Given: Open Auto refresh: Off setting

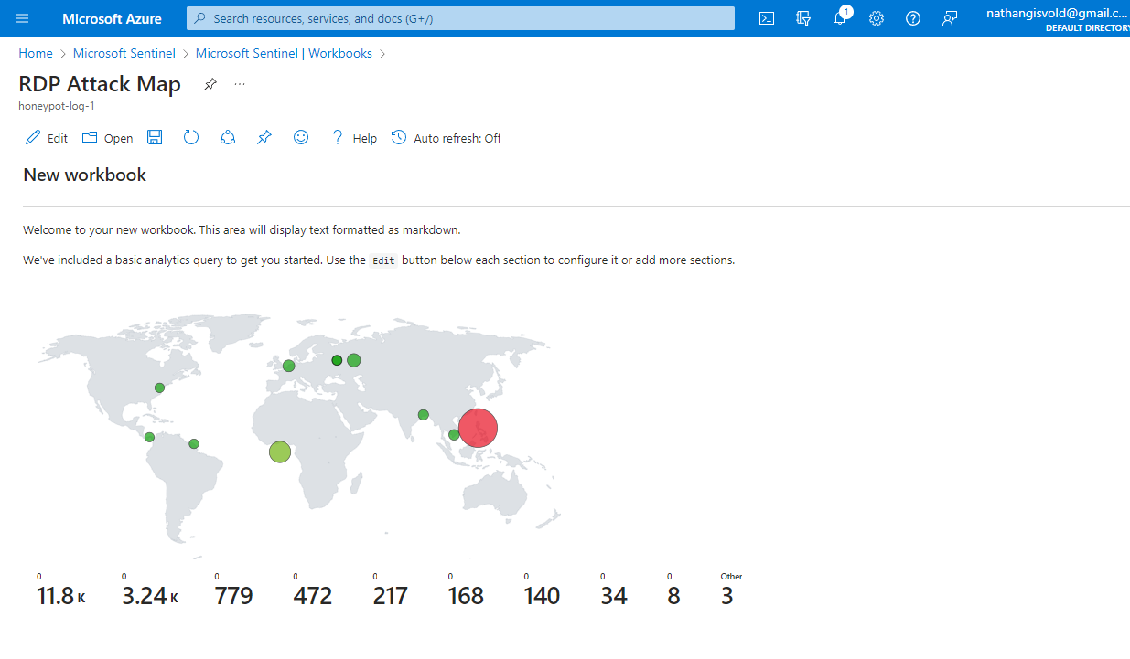Looking at the screenshot, I should point(447,138).
